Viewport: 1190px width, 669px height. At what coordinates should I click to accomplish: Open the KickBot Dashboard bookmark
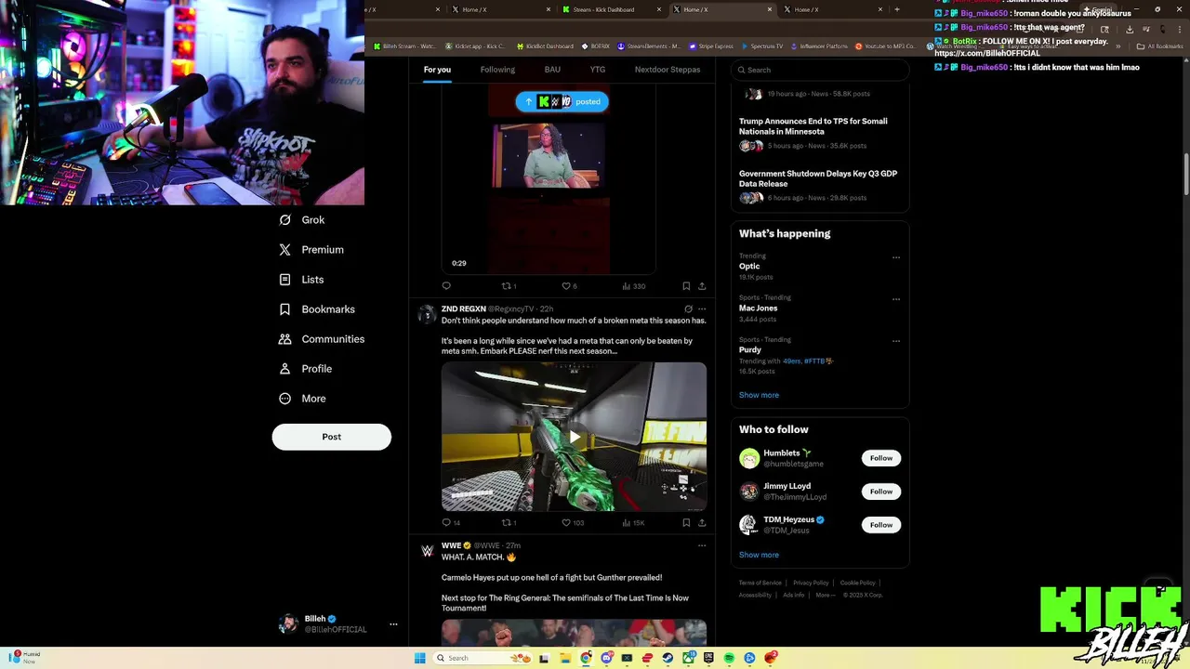click(544, 46)
